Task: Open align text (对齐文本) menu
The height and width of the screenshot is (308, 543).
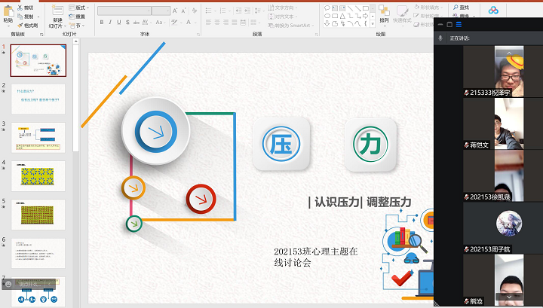Action: [x=283, y=17]
